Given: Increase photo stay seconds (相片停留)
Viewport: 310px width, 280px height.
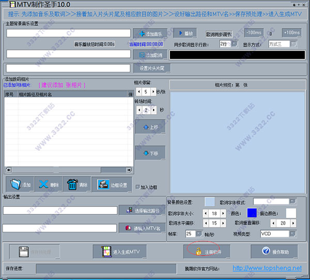Looking at the screenshot, I should point(153,92).
